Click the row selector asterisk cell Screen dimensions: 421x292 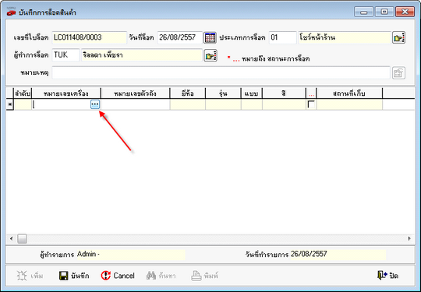pos(10,104)
